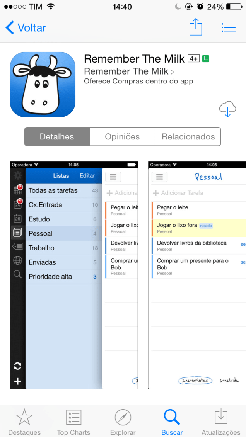Click the recado tag on the task

206,226
